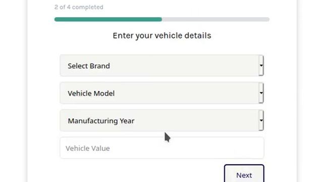Click the green filled progress bar segment
This screenshot has height=182, width=323.
108,19
